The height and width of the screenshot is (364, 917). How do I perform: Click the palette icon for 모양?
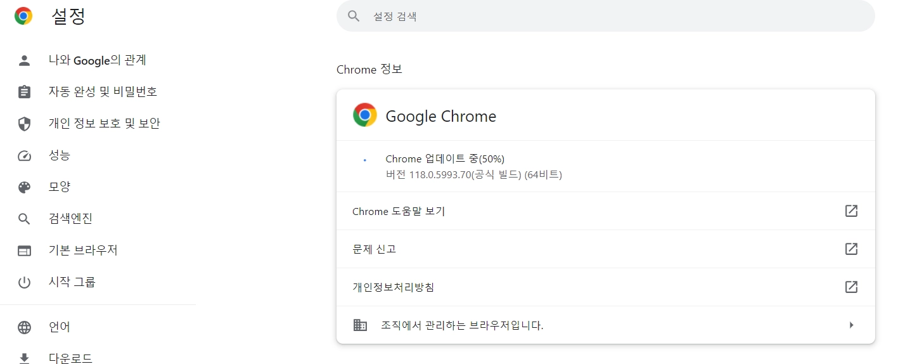tap(24, 187)
